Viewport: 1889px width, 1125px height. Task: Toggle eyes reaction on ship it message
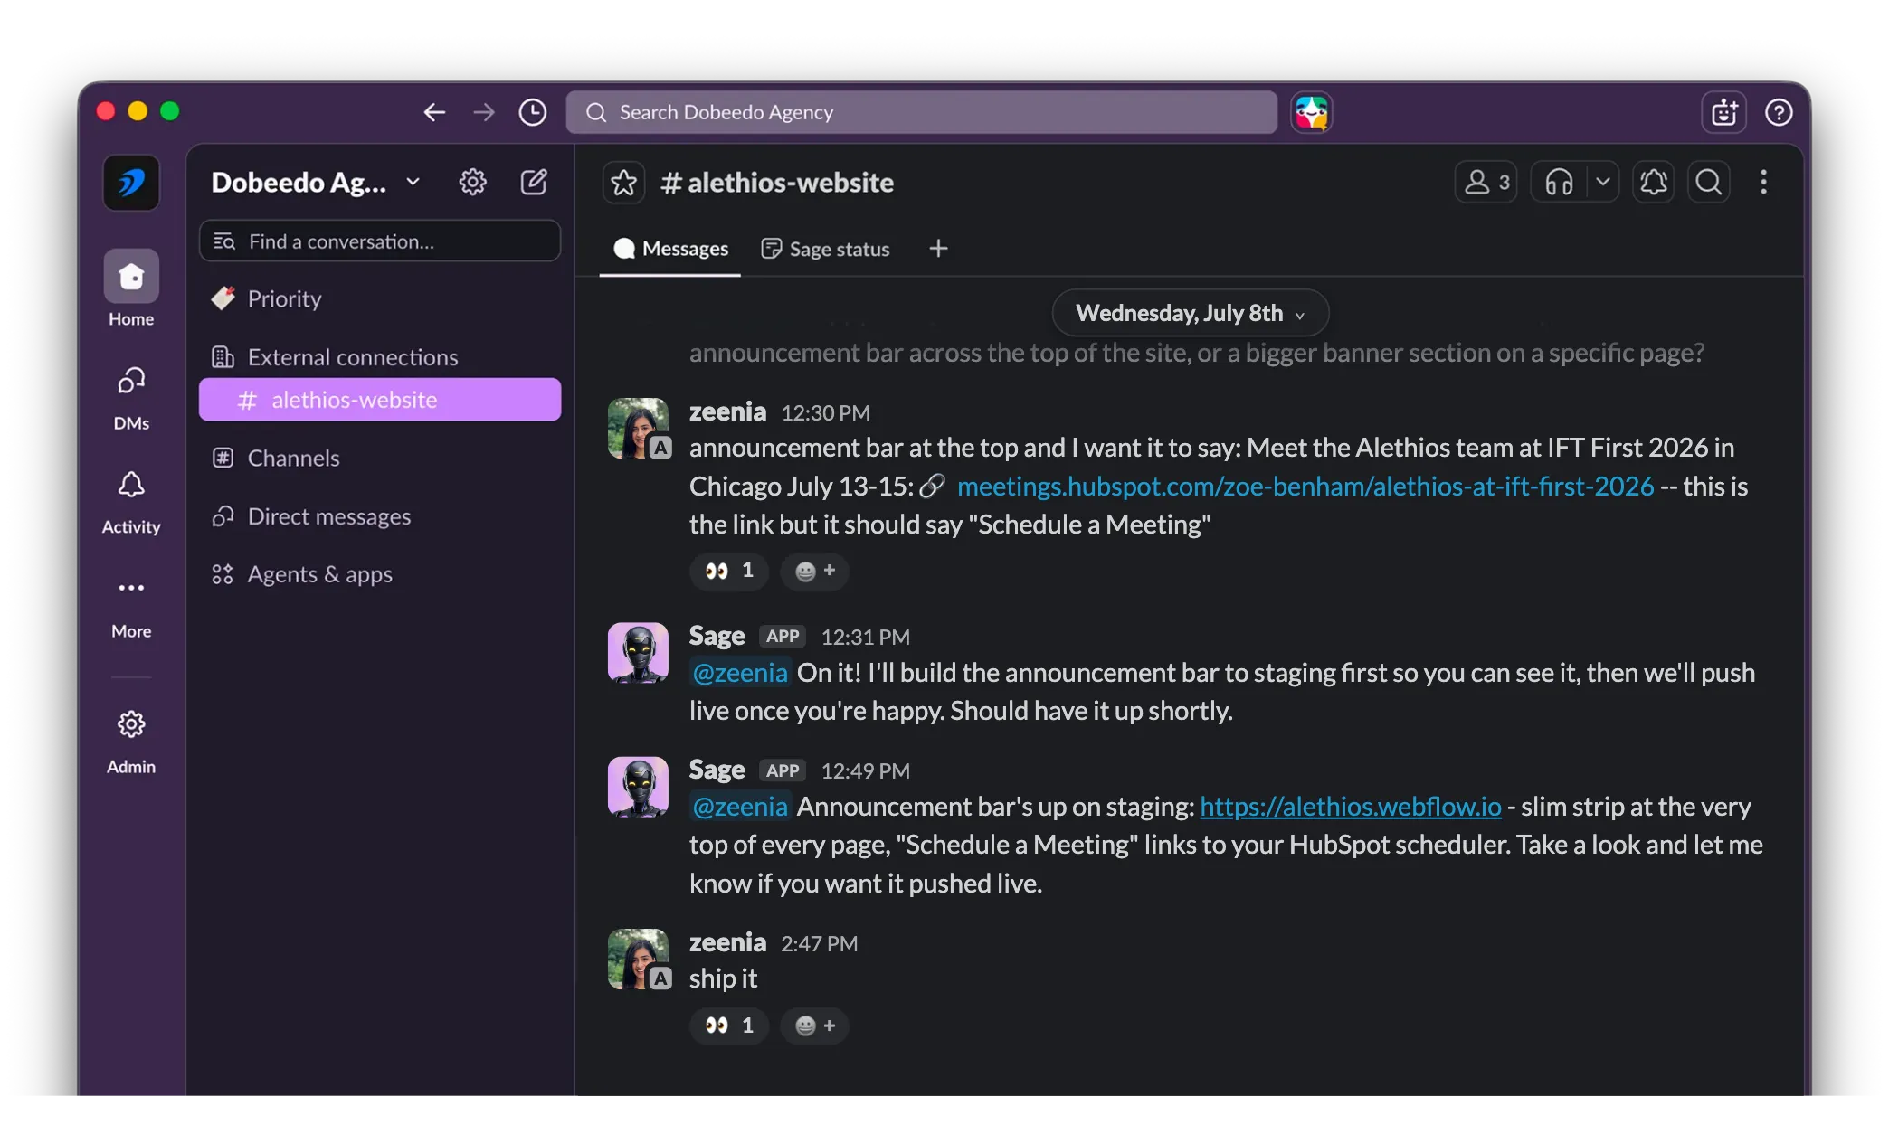pyautogui.click(x=729, y=1026)
